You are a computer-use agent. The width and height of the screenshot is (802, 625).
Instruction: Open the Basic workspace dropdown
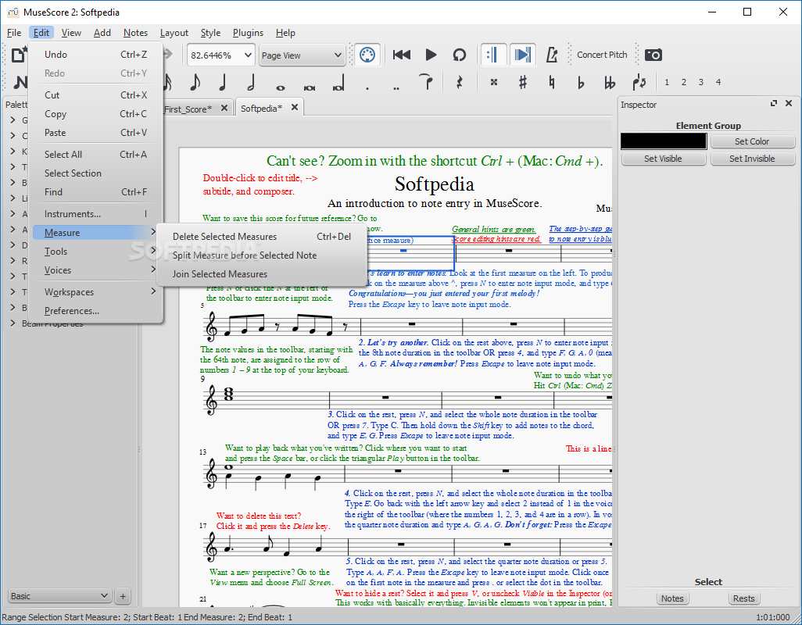tap(59, 596)
